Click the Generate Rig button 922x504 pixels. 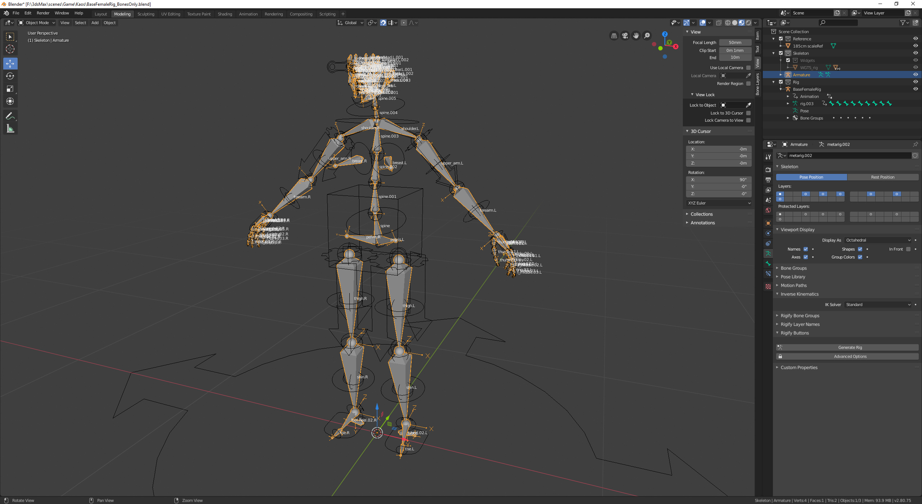pyautogui.click(x=847, y=347)
